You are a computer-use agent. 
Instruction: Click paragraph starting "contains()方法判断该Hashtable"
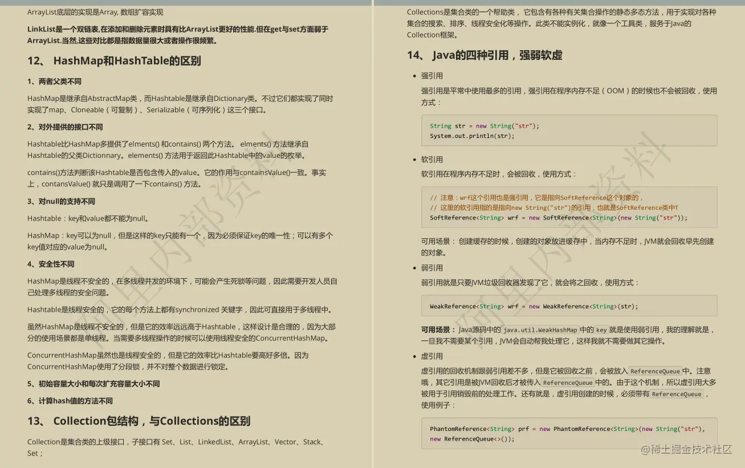[x=177, y=178]
